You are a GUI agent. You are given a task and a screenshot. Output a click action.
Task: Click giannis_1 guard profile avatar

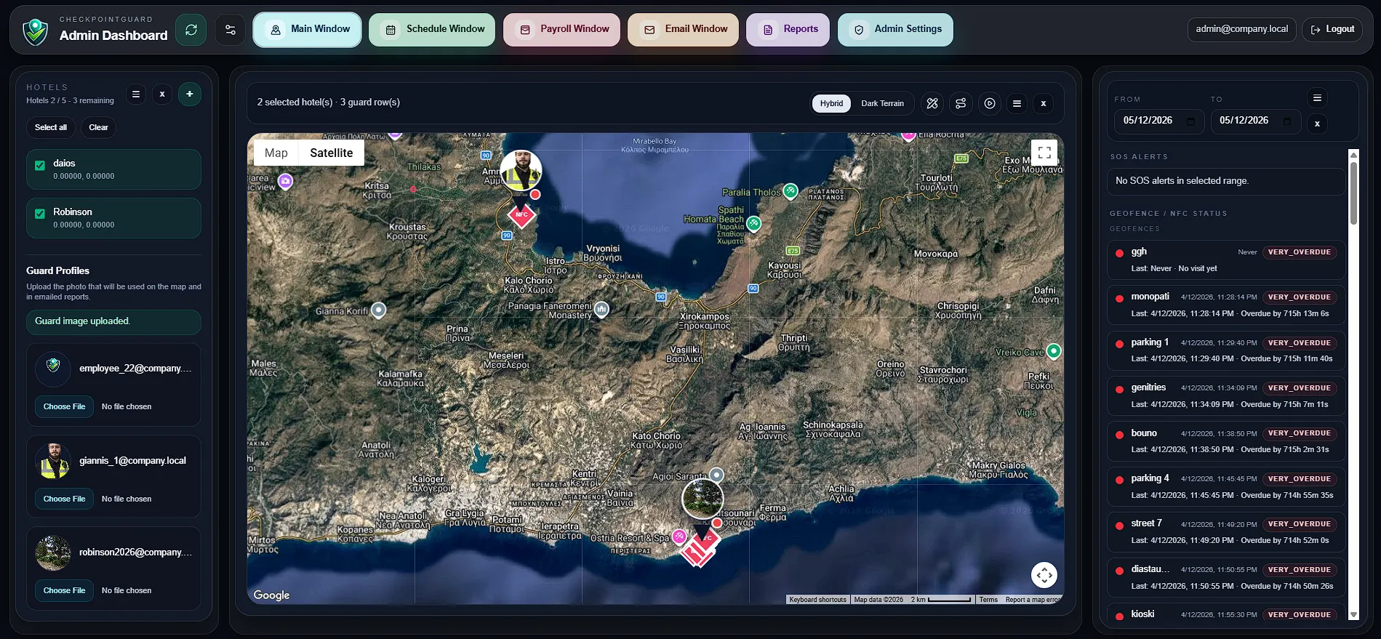53,461
